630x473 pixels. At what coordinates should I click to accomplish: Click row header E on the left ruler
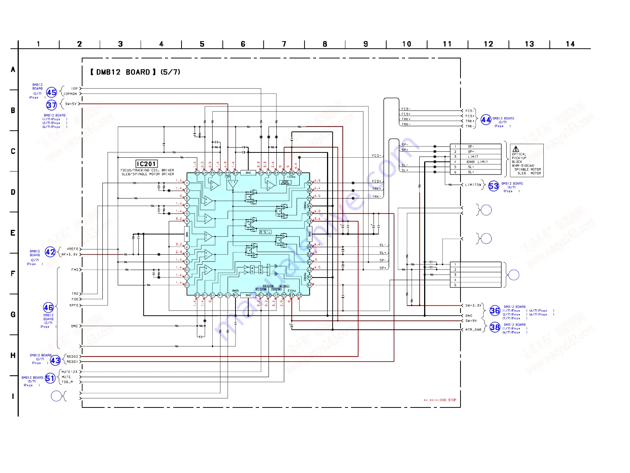click(13, 233)
